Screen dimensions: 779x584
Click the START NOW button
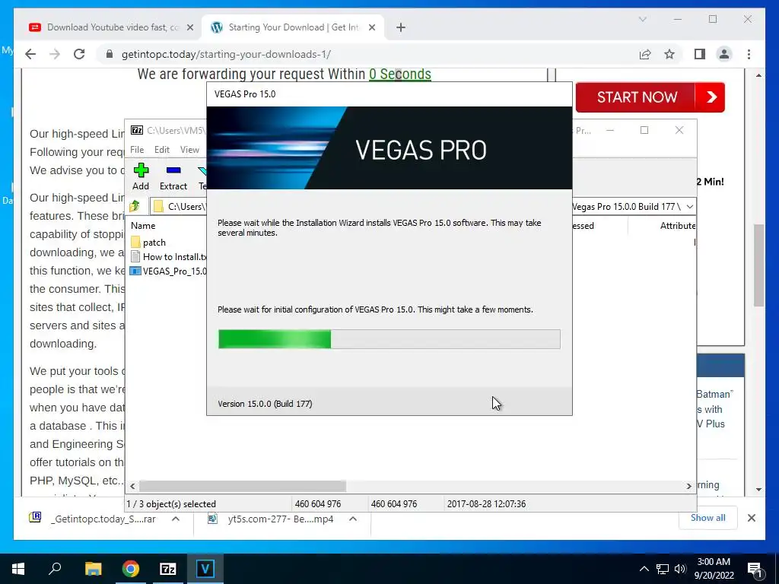[x=650, y=97]
